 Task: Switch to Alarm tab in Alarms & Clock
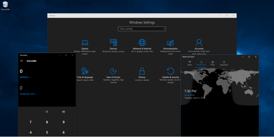pos(190,63)
